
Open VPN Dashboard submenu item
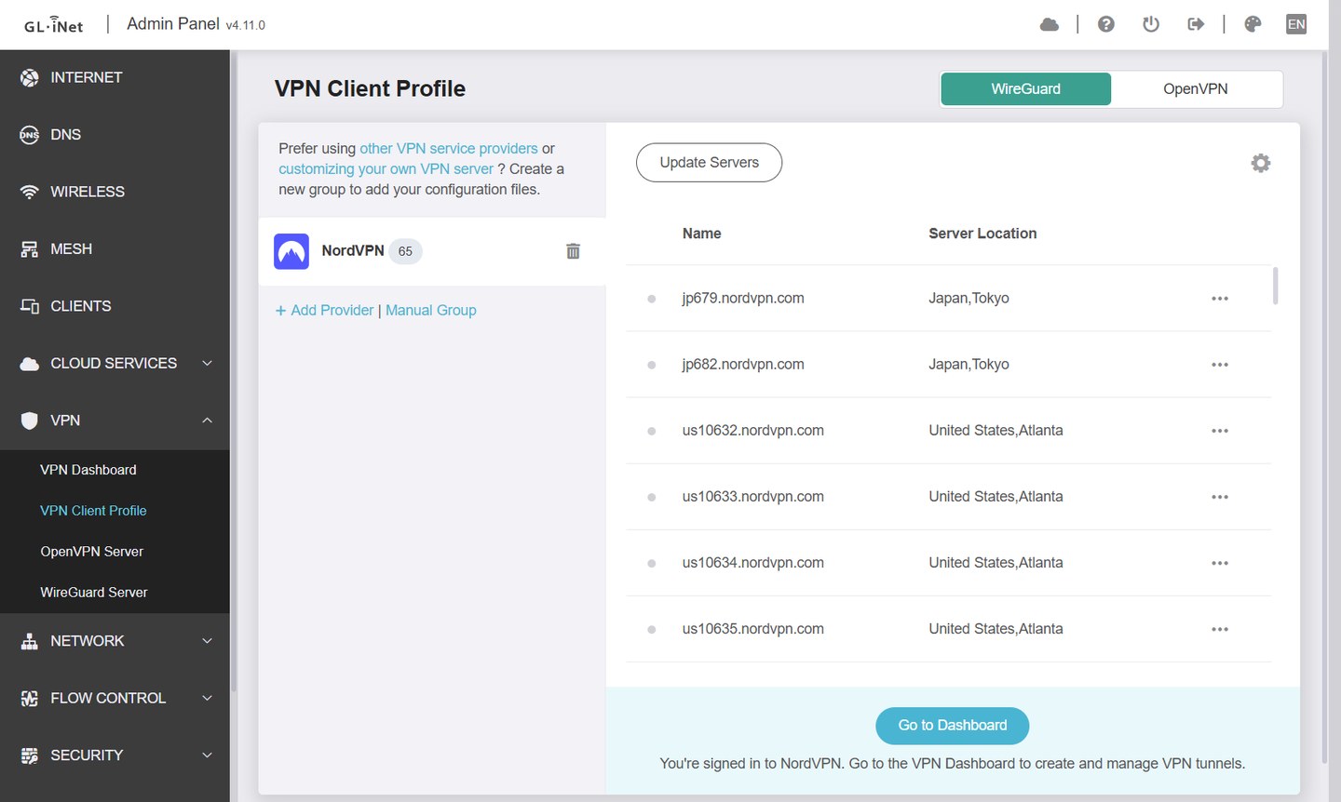pyautogui.click(x=88, y=470)
